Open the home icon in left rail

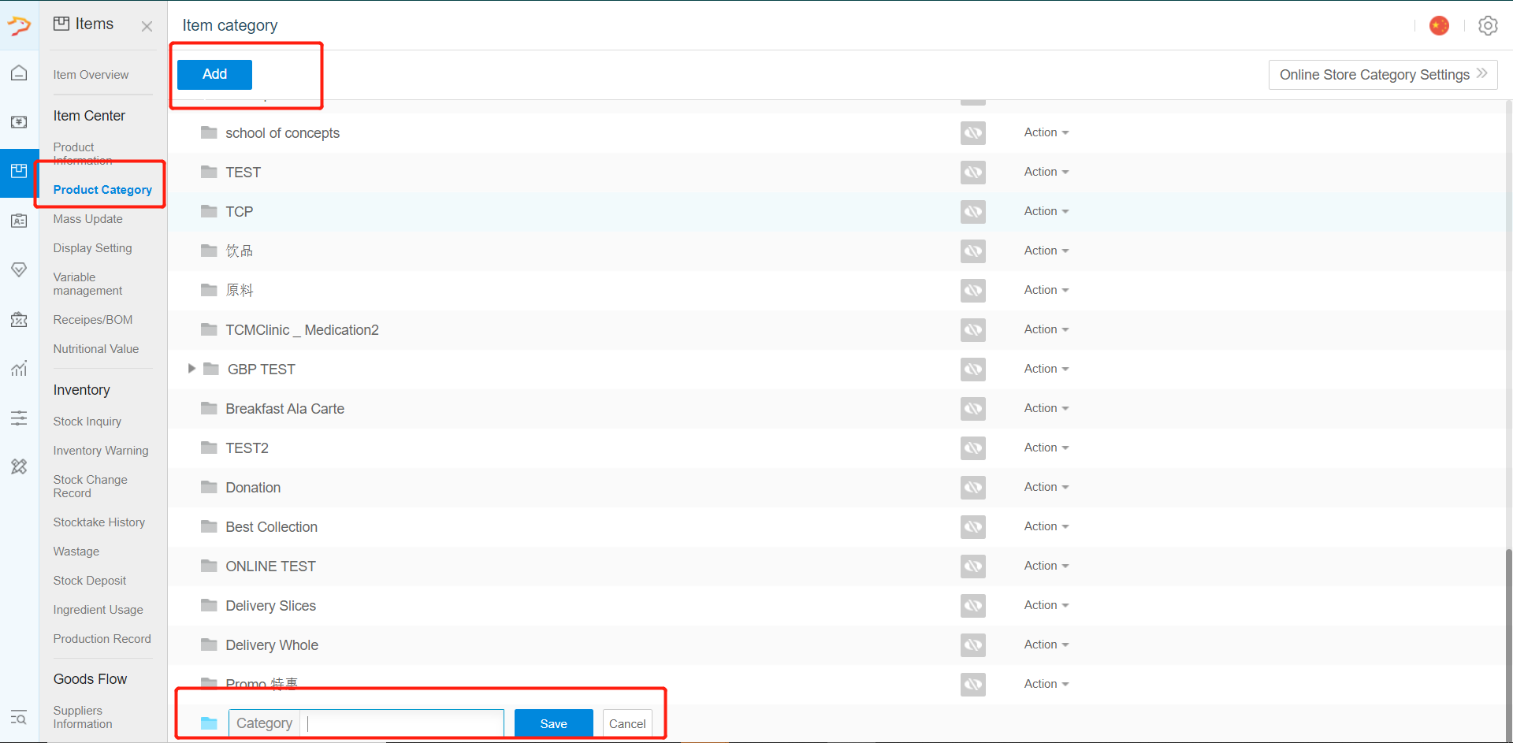tap(19, 72)
